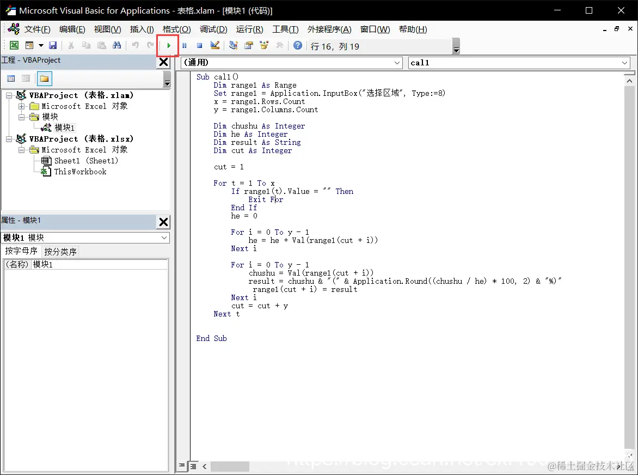Screen dimensions: 638x475
Task: Click the View Microsoft Excel icon
Action: (14, 46)
